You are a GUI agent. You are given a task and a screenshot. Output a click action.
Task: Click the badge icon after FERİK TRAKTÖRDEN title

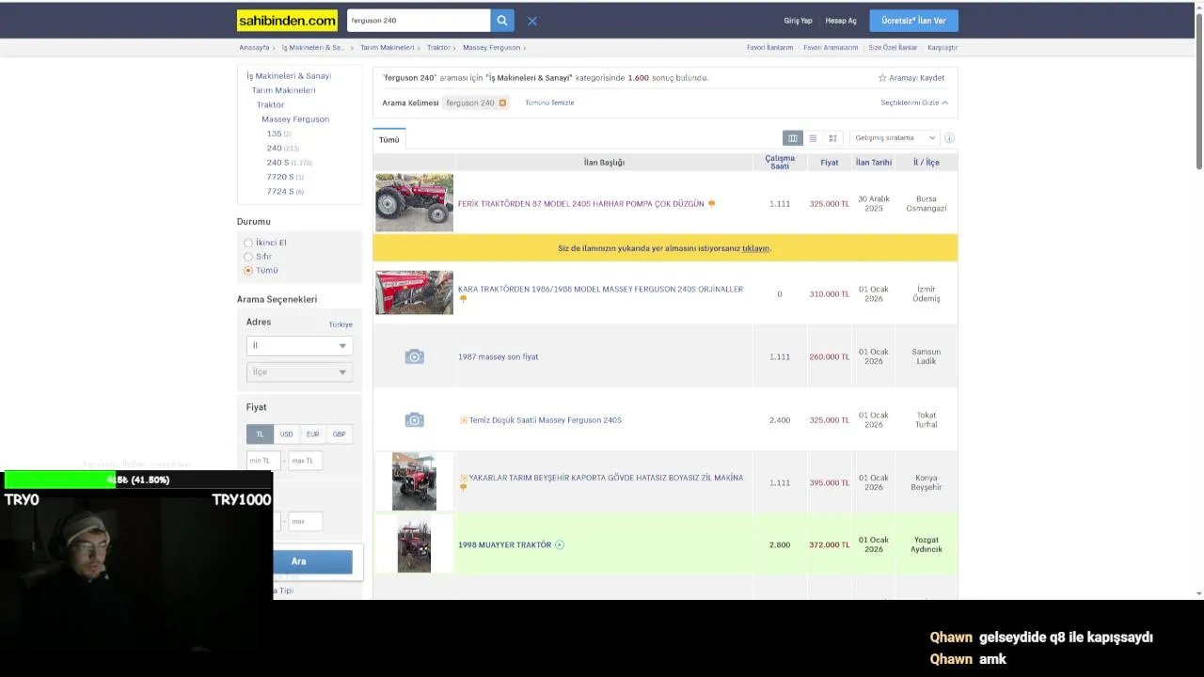(711, 204)
